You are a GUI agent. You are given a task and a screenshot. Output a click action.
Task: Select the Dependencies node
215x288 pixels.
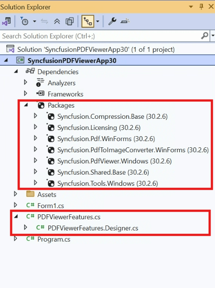click(58, 72)
